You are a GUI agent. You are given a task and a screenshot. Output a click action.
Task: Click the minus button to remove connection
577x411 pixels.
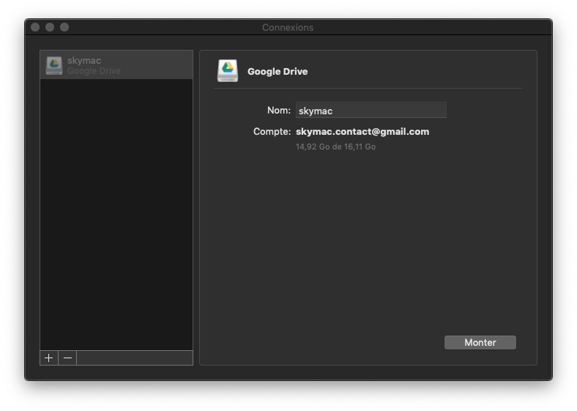(67, 358)
